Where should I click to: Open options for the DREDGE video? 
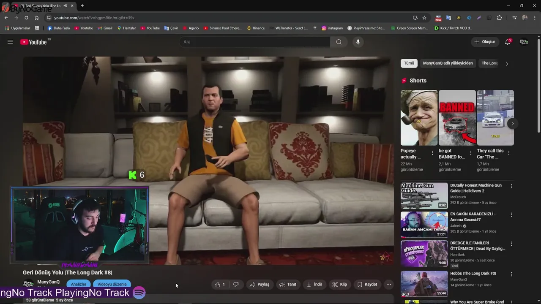point(511,244)
